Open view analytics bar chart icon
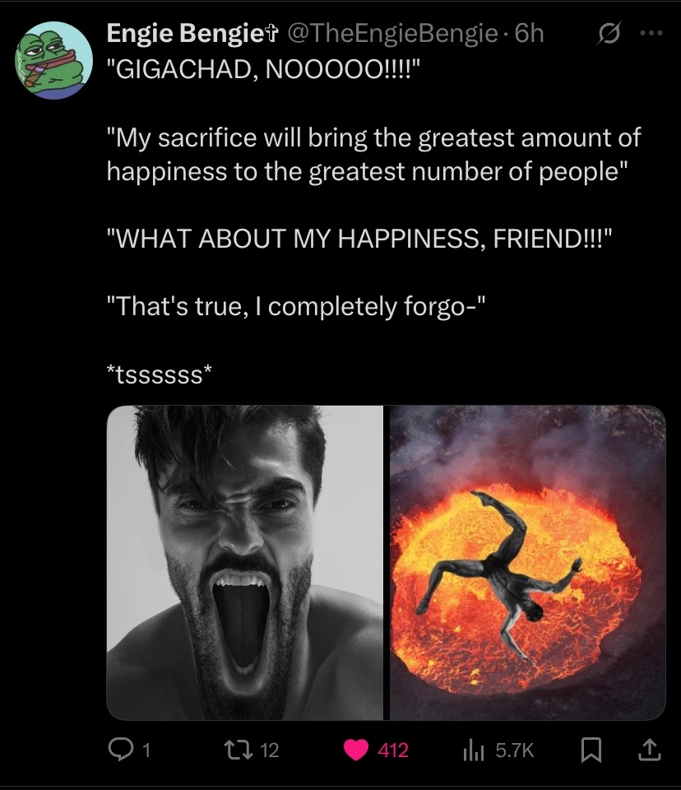 click(x=474, y=750)
